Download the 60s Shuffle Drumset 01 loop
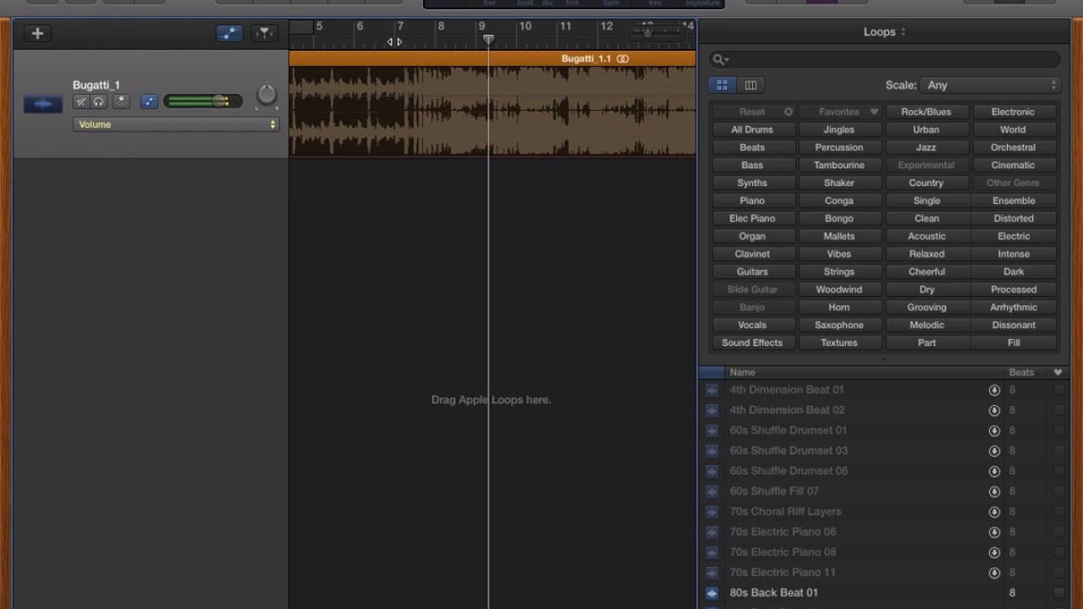 click(994, 431)
